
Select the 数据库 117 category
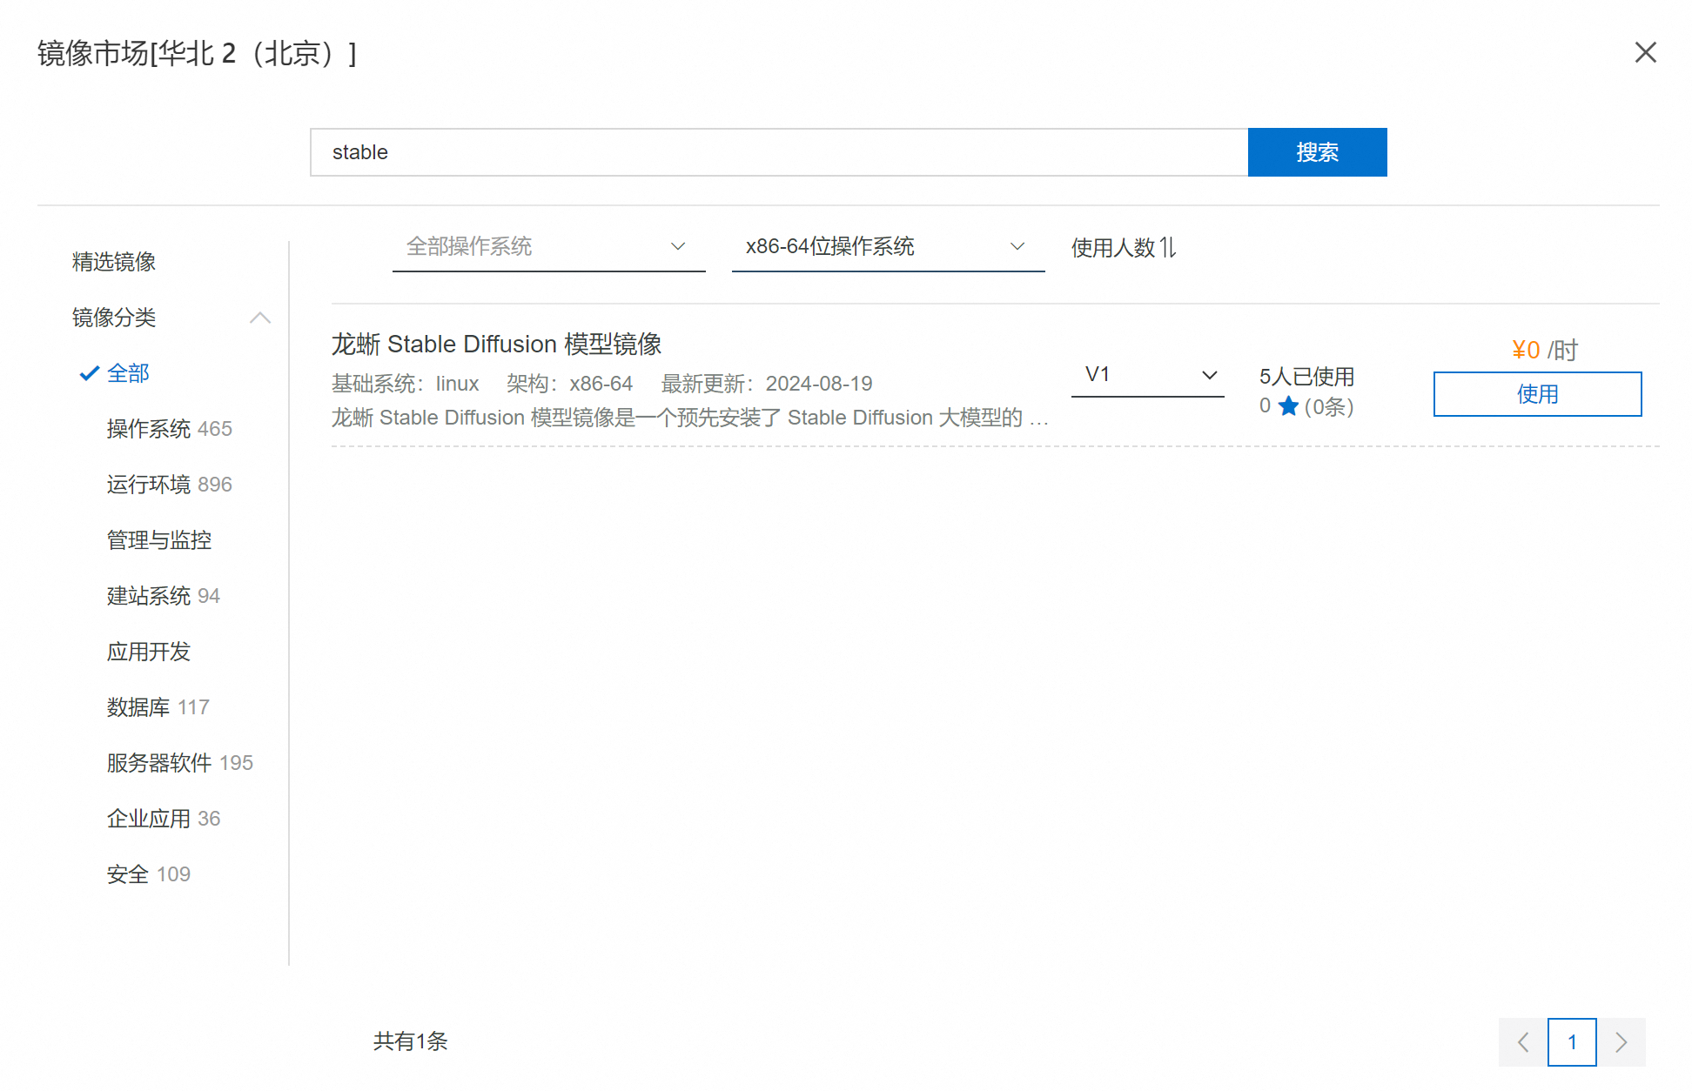[x=158, y=707]
